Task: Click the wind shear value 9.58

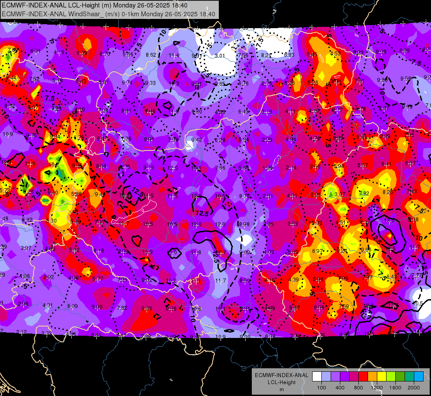Action: pyautogui.click(x=406, y=79)
